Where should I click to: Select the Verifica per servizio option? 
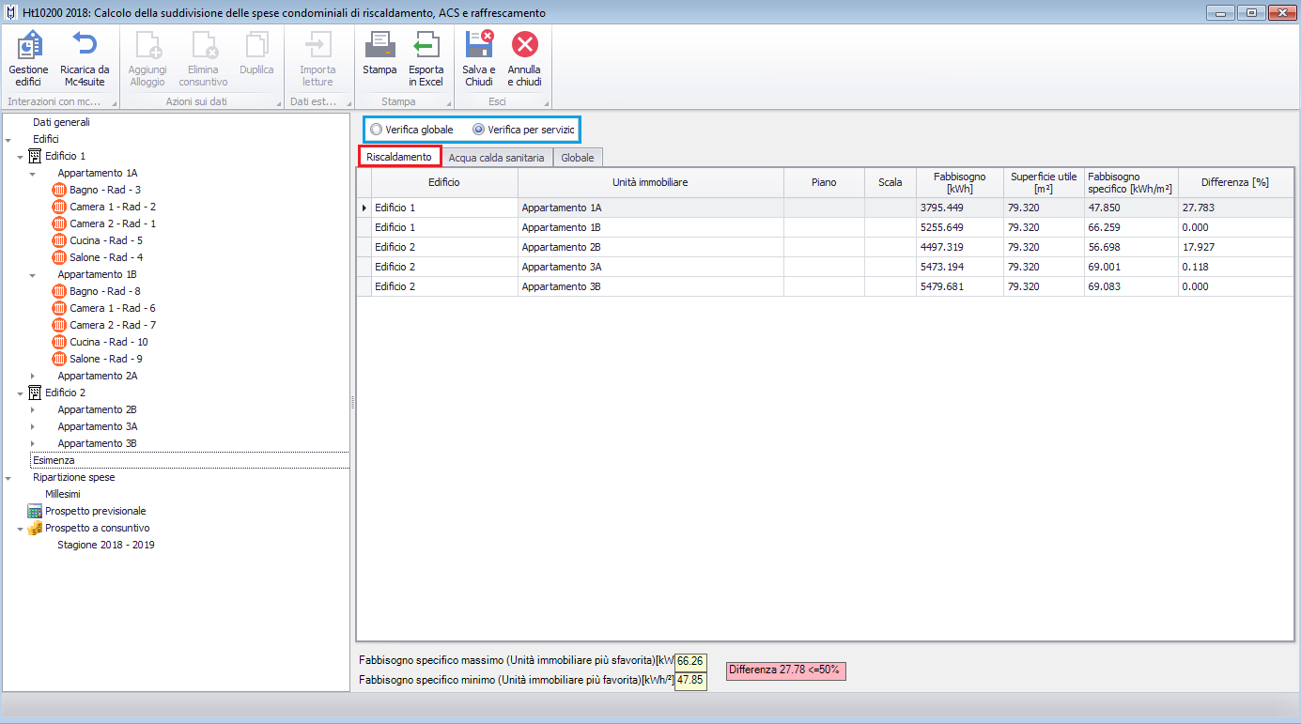tap(479, 129)
